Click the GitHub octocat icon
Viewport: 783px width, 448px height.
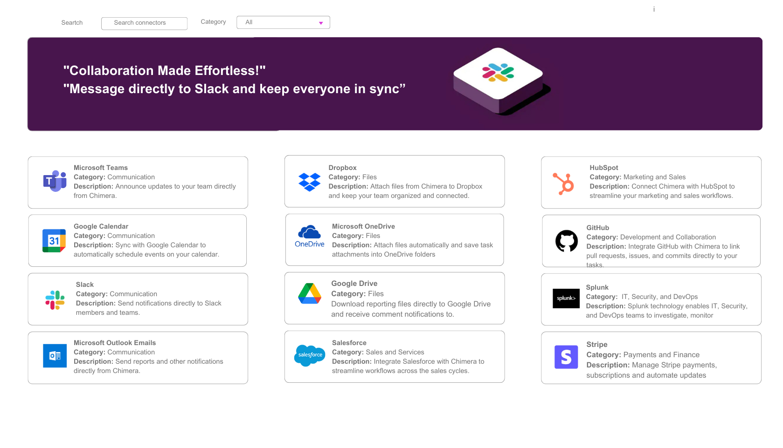point(567,241)
